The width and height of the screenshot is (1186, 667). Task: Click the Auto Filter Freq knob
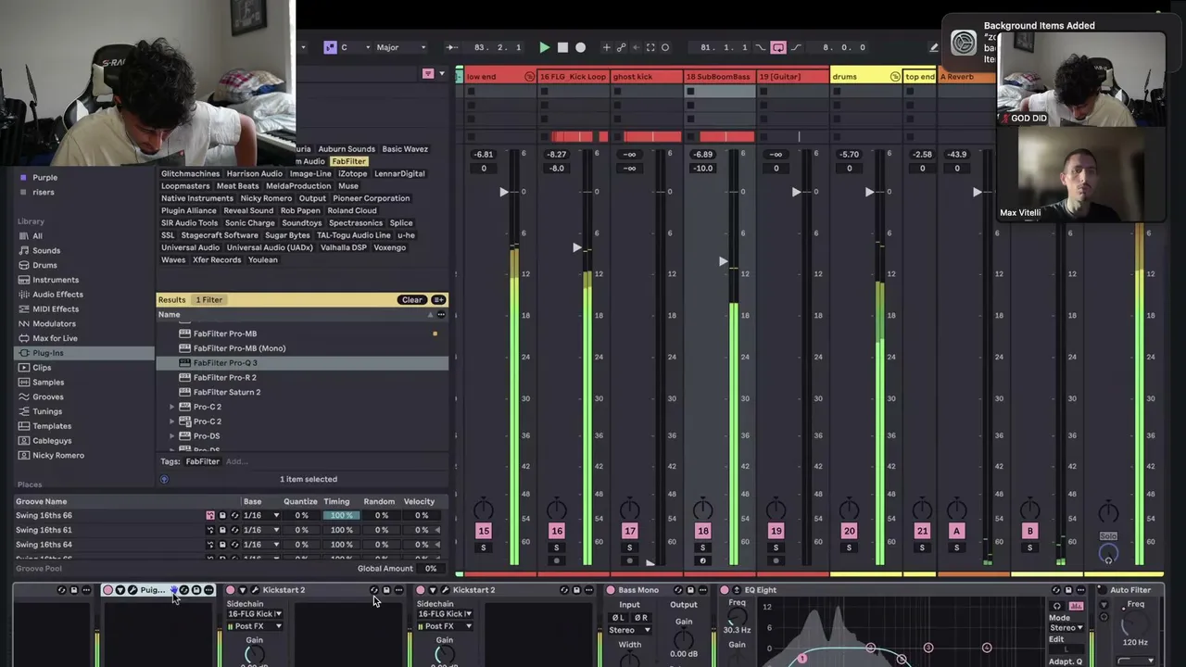[1134, 623]
